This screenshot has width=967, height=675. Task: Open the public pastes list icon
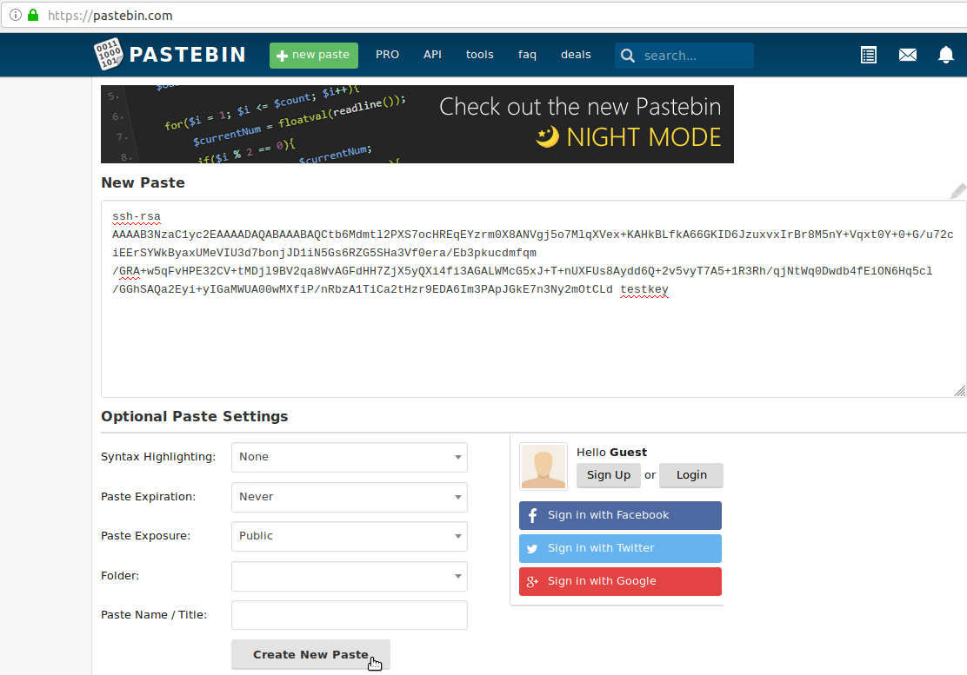pos(868,54)
